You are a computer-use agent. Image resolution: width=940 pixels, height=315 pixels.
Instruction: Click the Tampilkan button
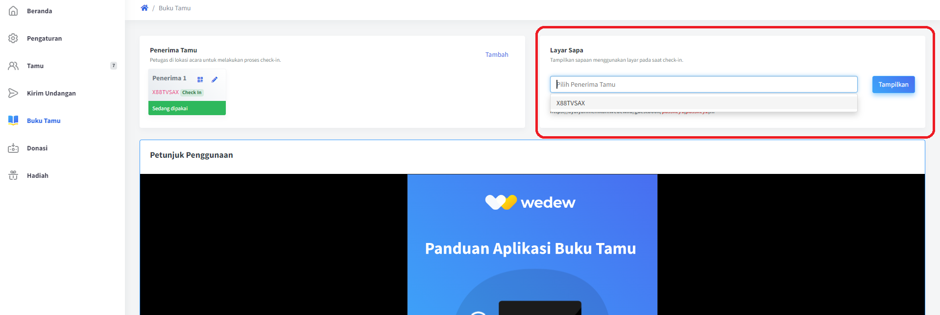pos(893,84)
